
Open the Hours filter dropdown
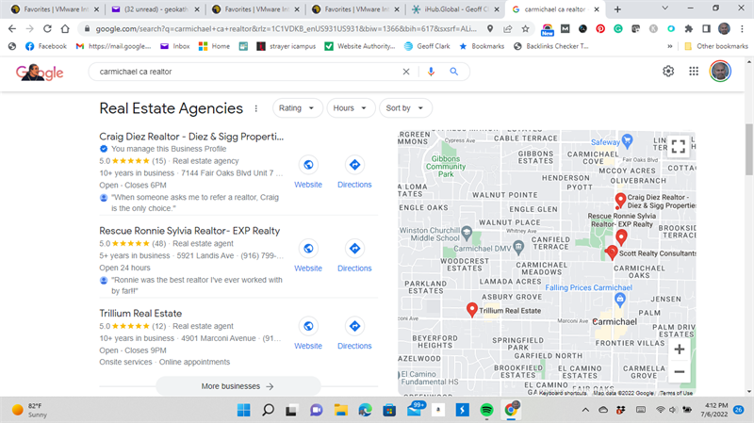349,108
